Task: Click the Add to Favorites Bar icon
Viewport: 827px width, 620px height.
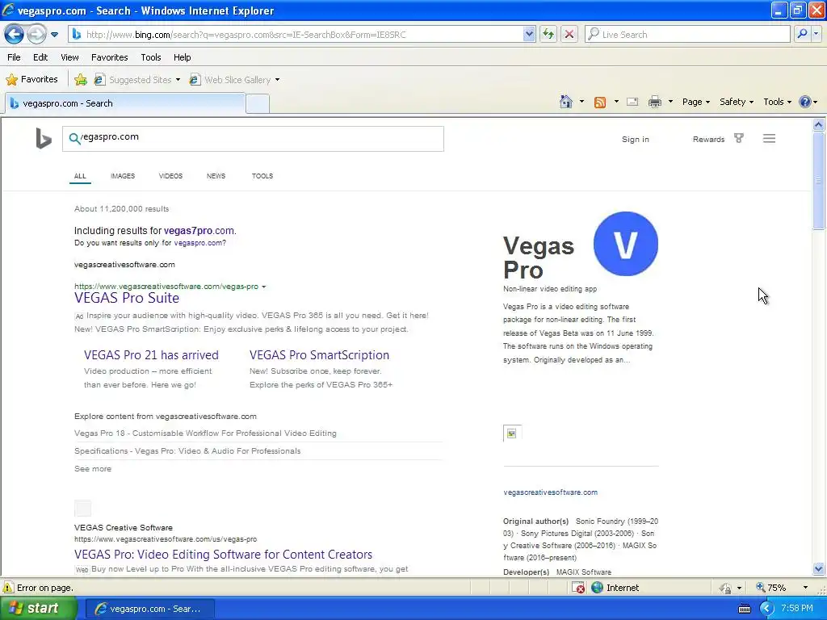Action: 81,80
